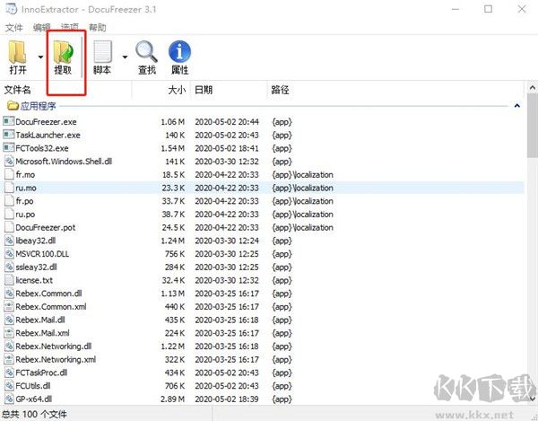Viewport: 538px width, 421px height.
Task: Click the 23.3 K size of ru.mo
Action: pyautogui.click(x=173, y=188)
